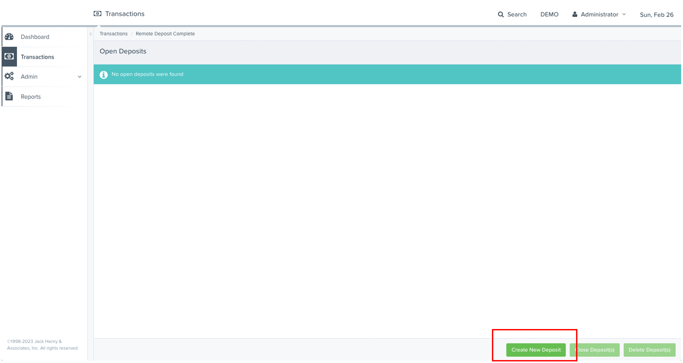Viewport: 683px width, 363px height.
Task: Open the Transactions breadcrumb link
Action: pos(114,33)
